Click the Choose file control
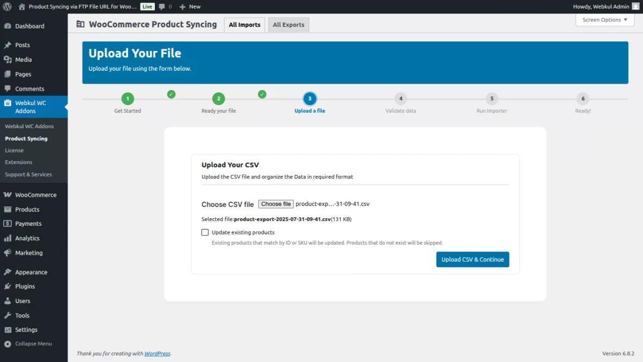 point(276,204)
